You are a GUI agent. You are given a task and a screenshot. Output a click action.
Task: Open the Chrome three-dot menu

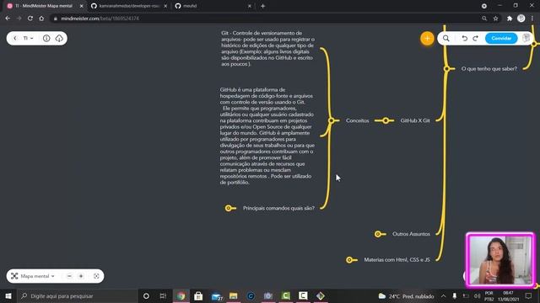(532, 19)
